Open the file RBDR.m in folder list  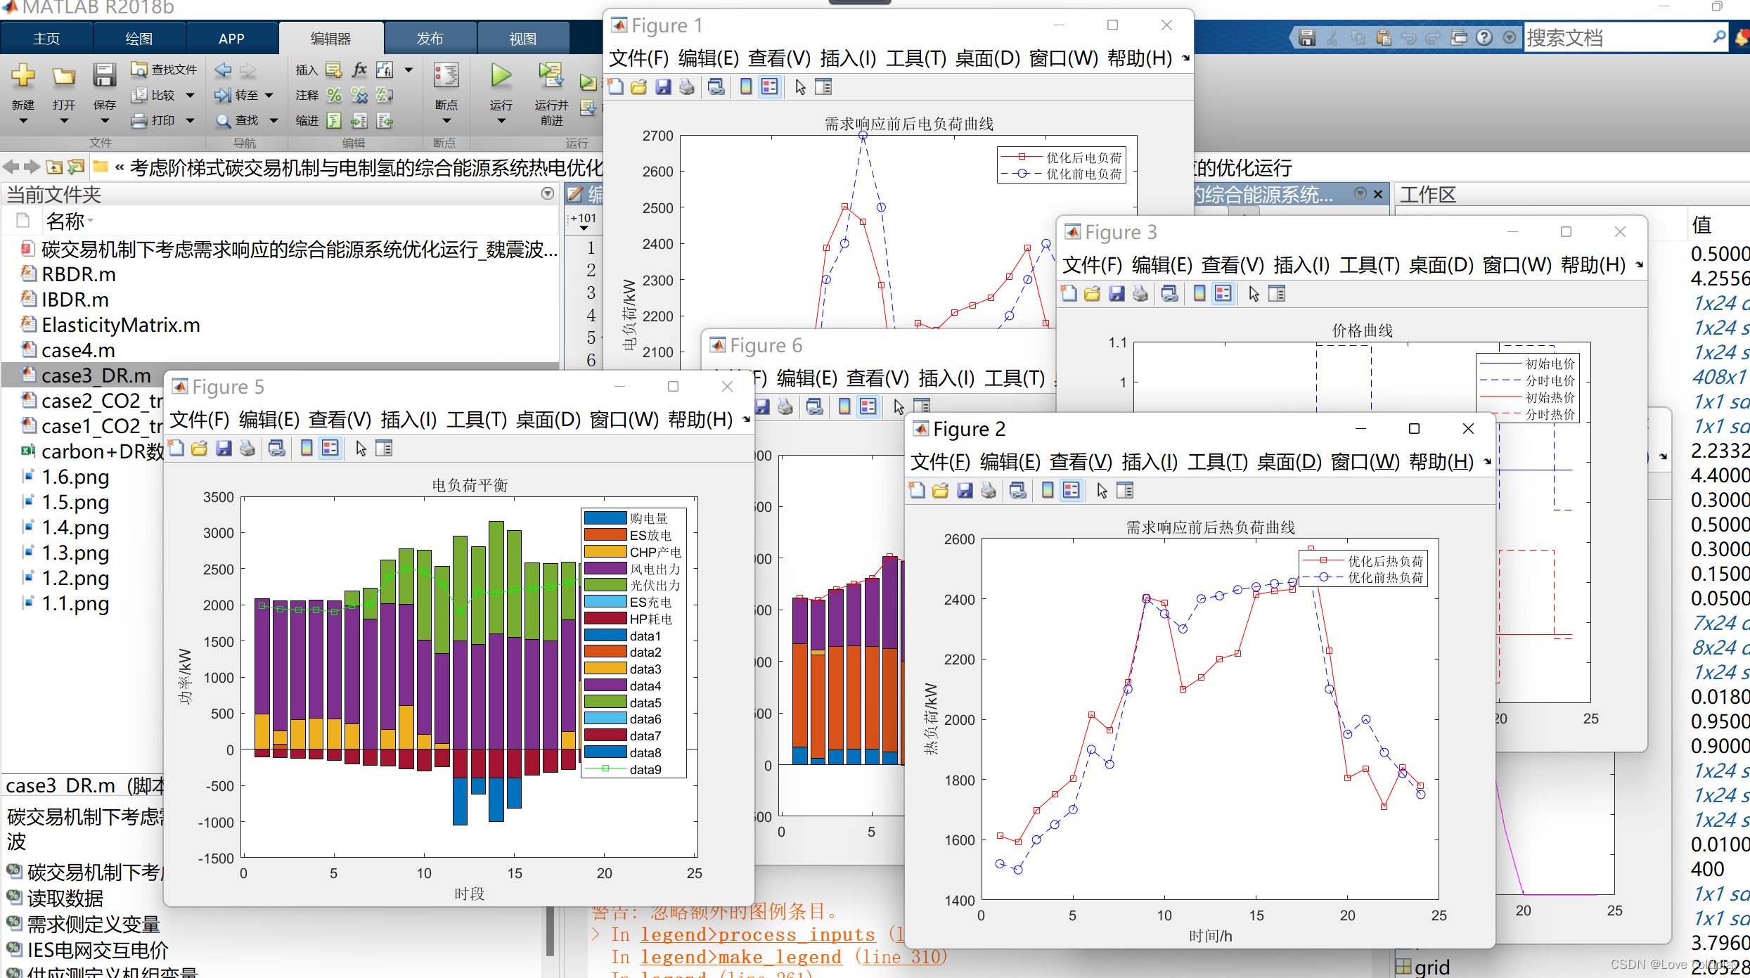(x=79, y=274)
